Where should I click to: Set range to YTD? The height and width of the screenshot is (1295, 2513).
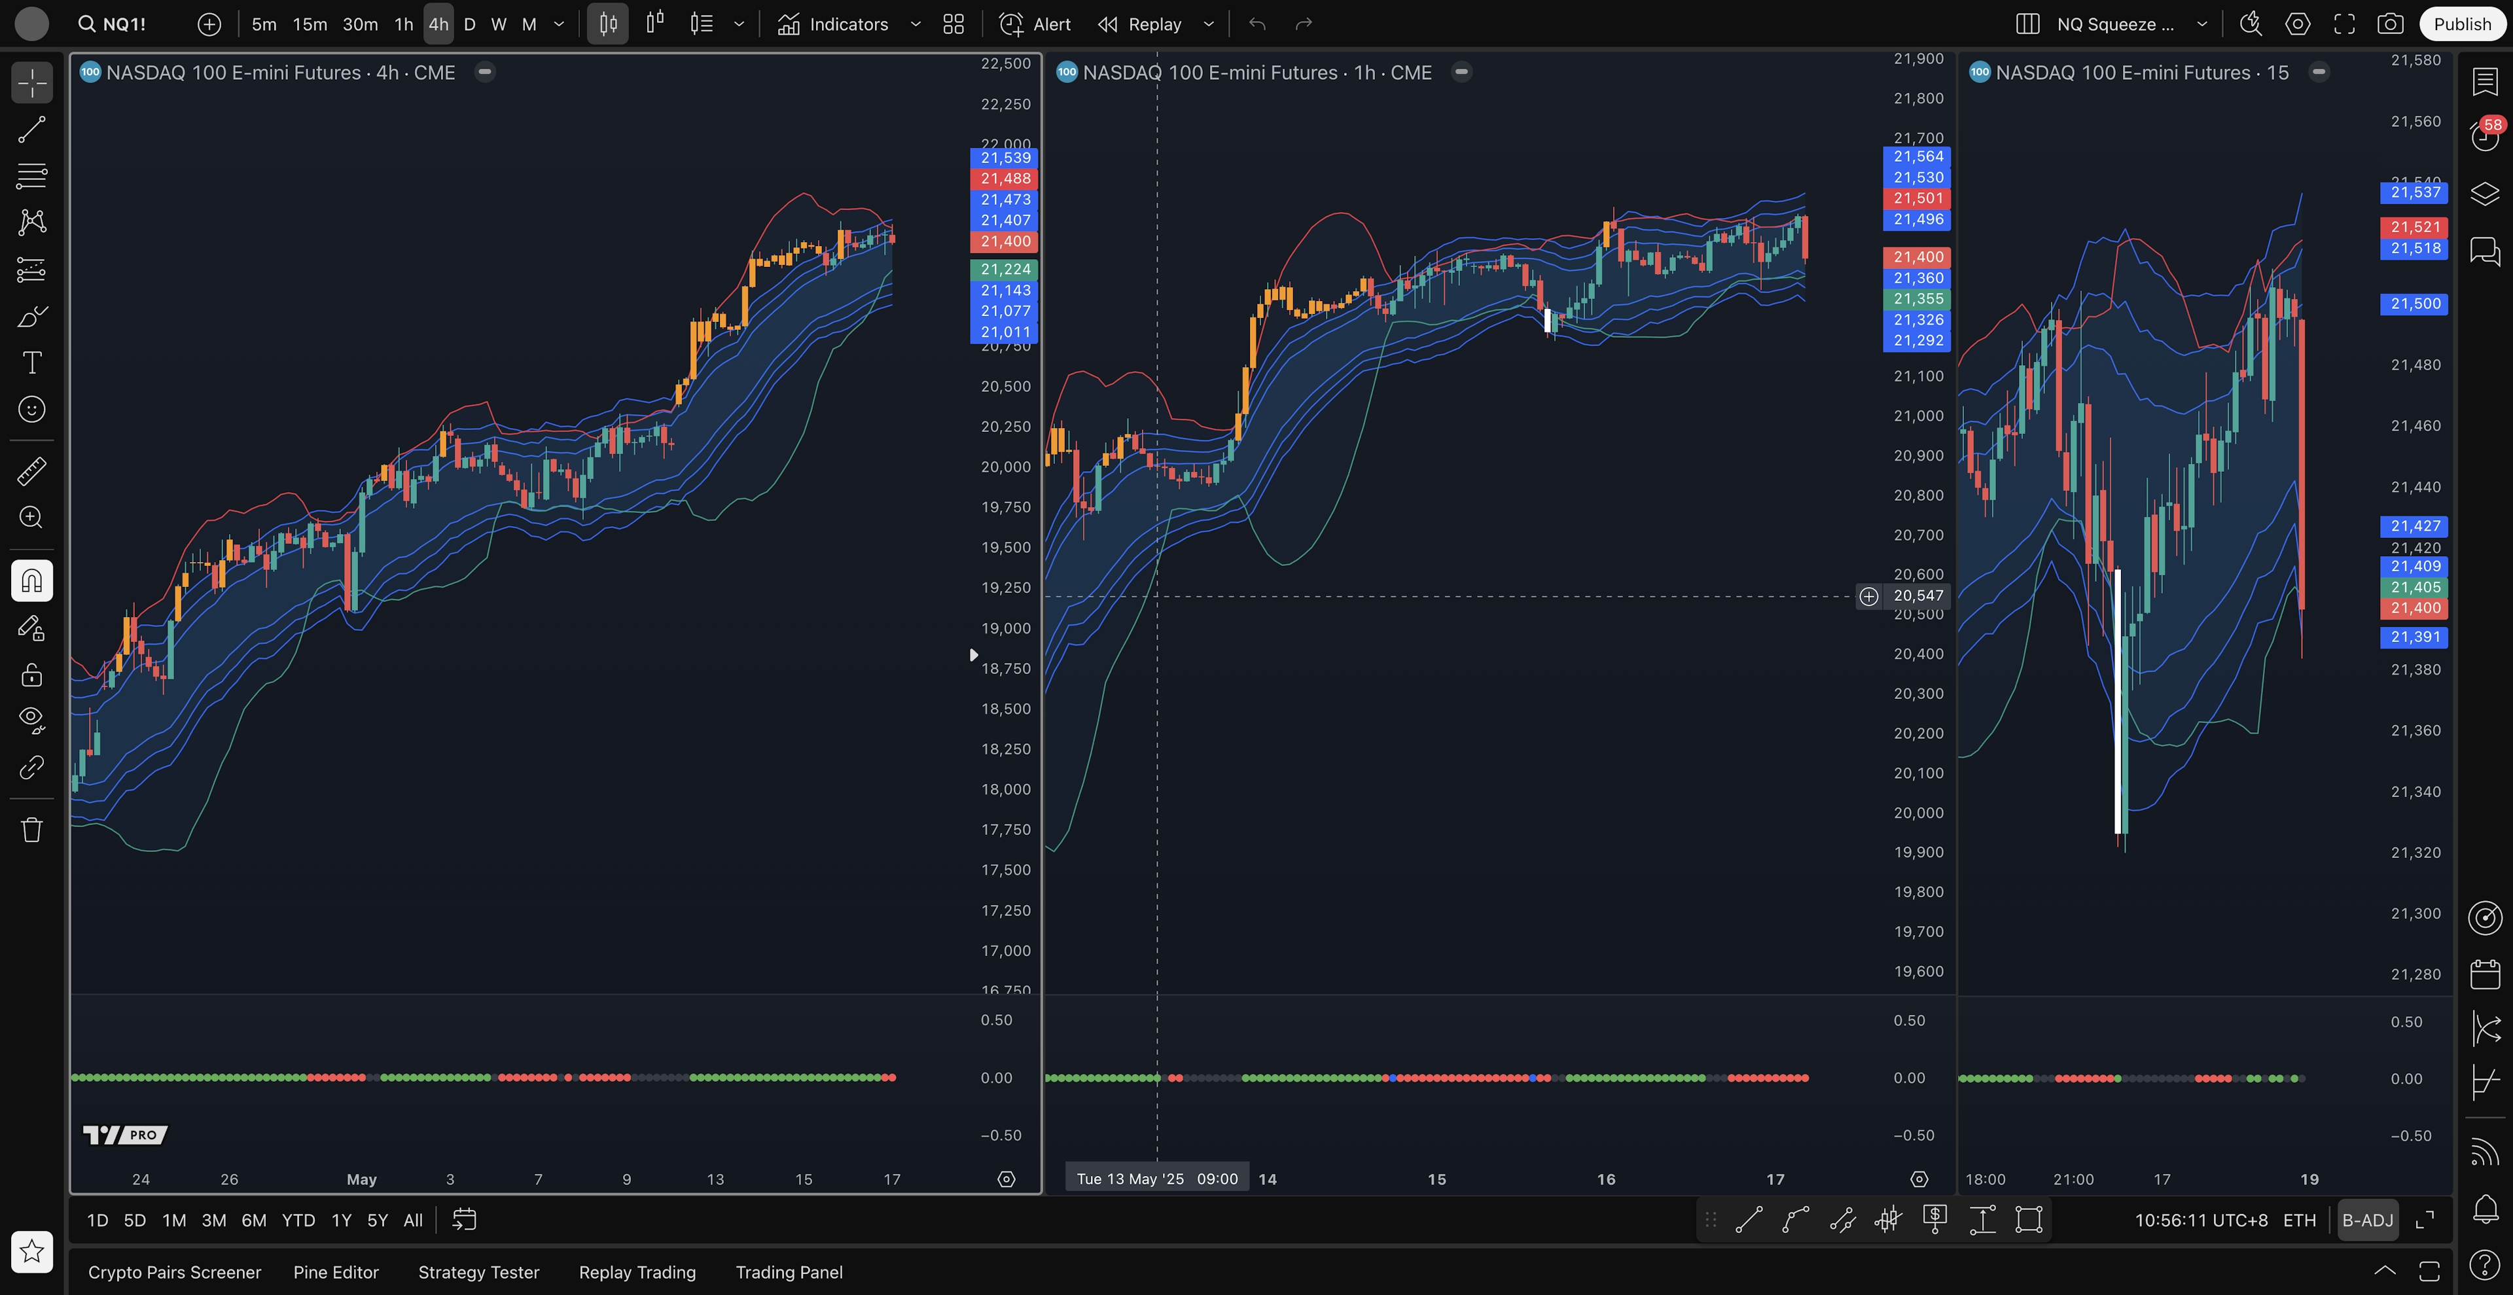(x=298, y=1220)
